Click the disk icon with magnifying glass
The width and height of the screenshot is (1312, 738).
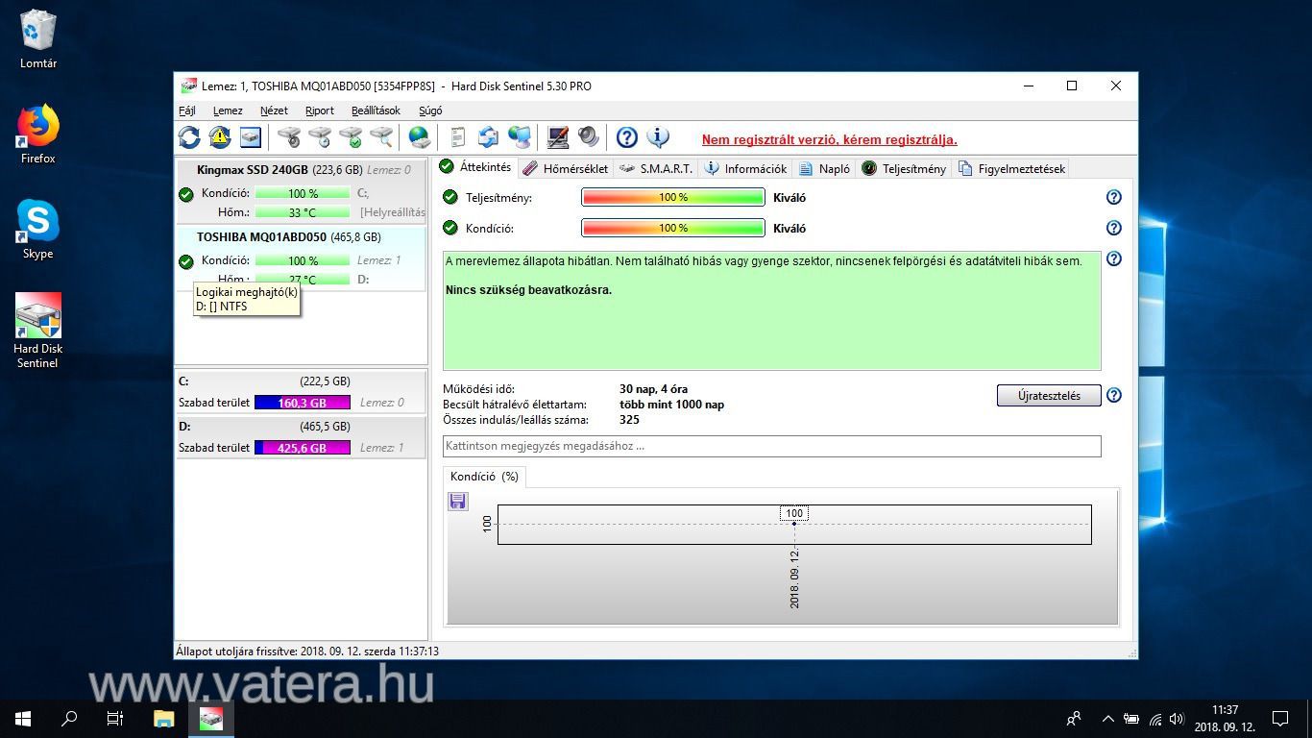[381, 137]
